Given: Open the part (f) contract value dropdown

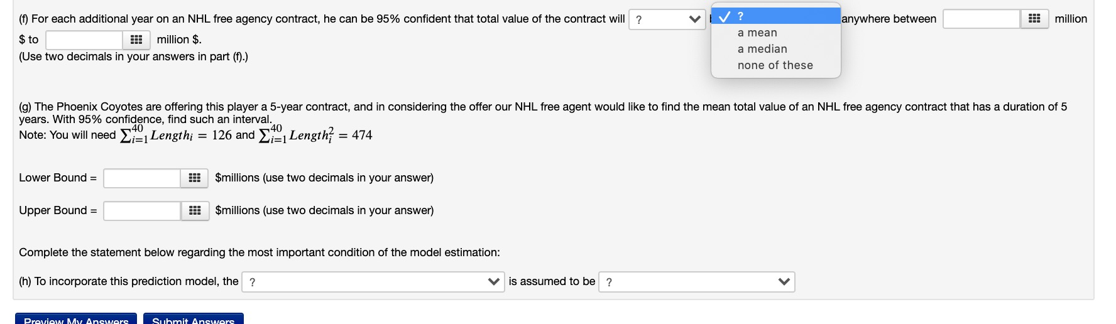Looking at the screenshot, I should 667,19.
